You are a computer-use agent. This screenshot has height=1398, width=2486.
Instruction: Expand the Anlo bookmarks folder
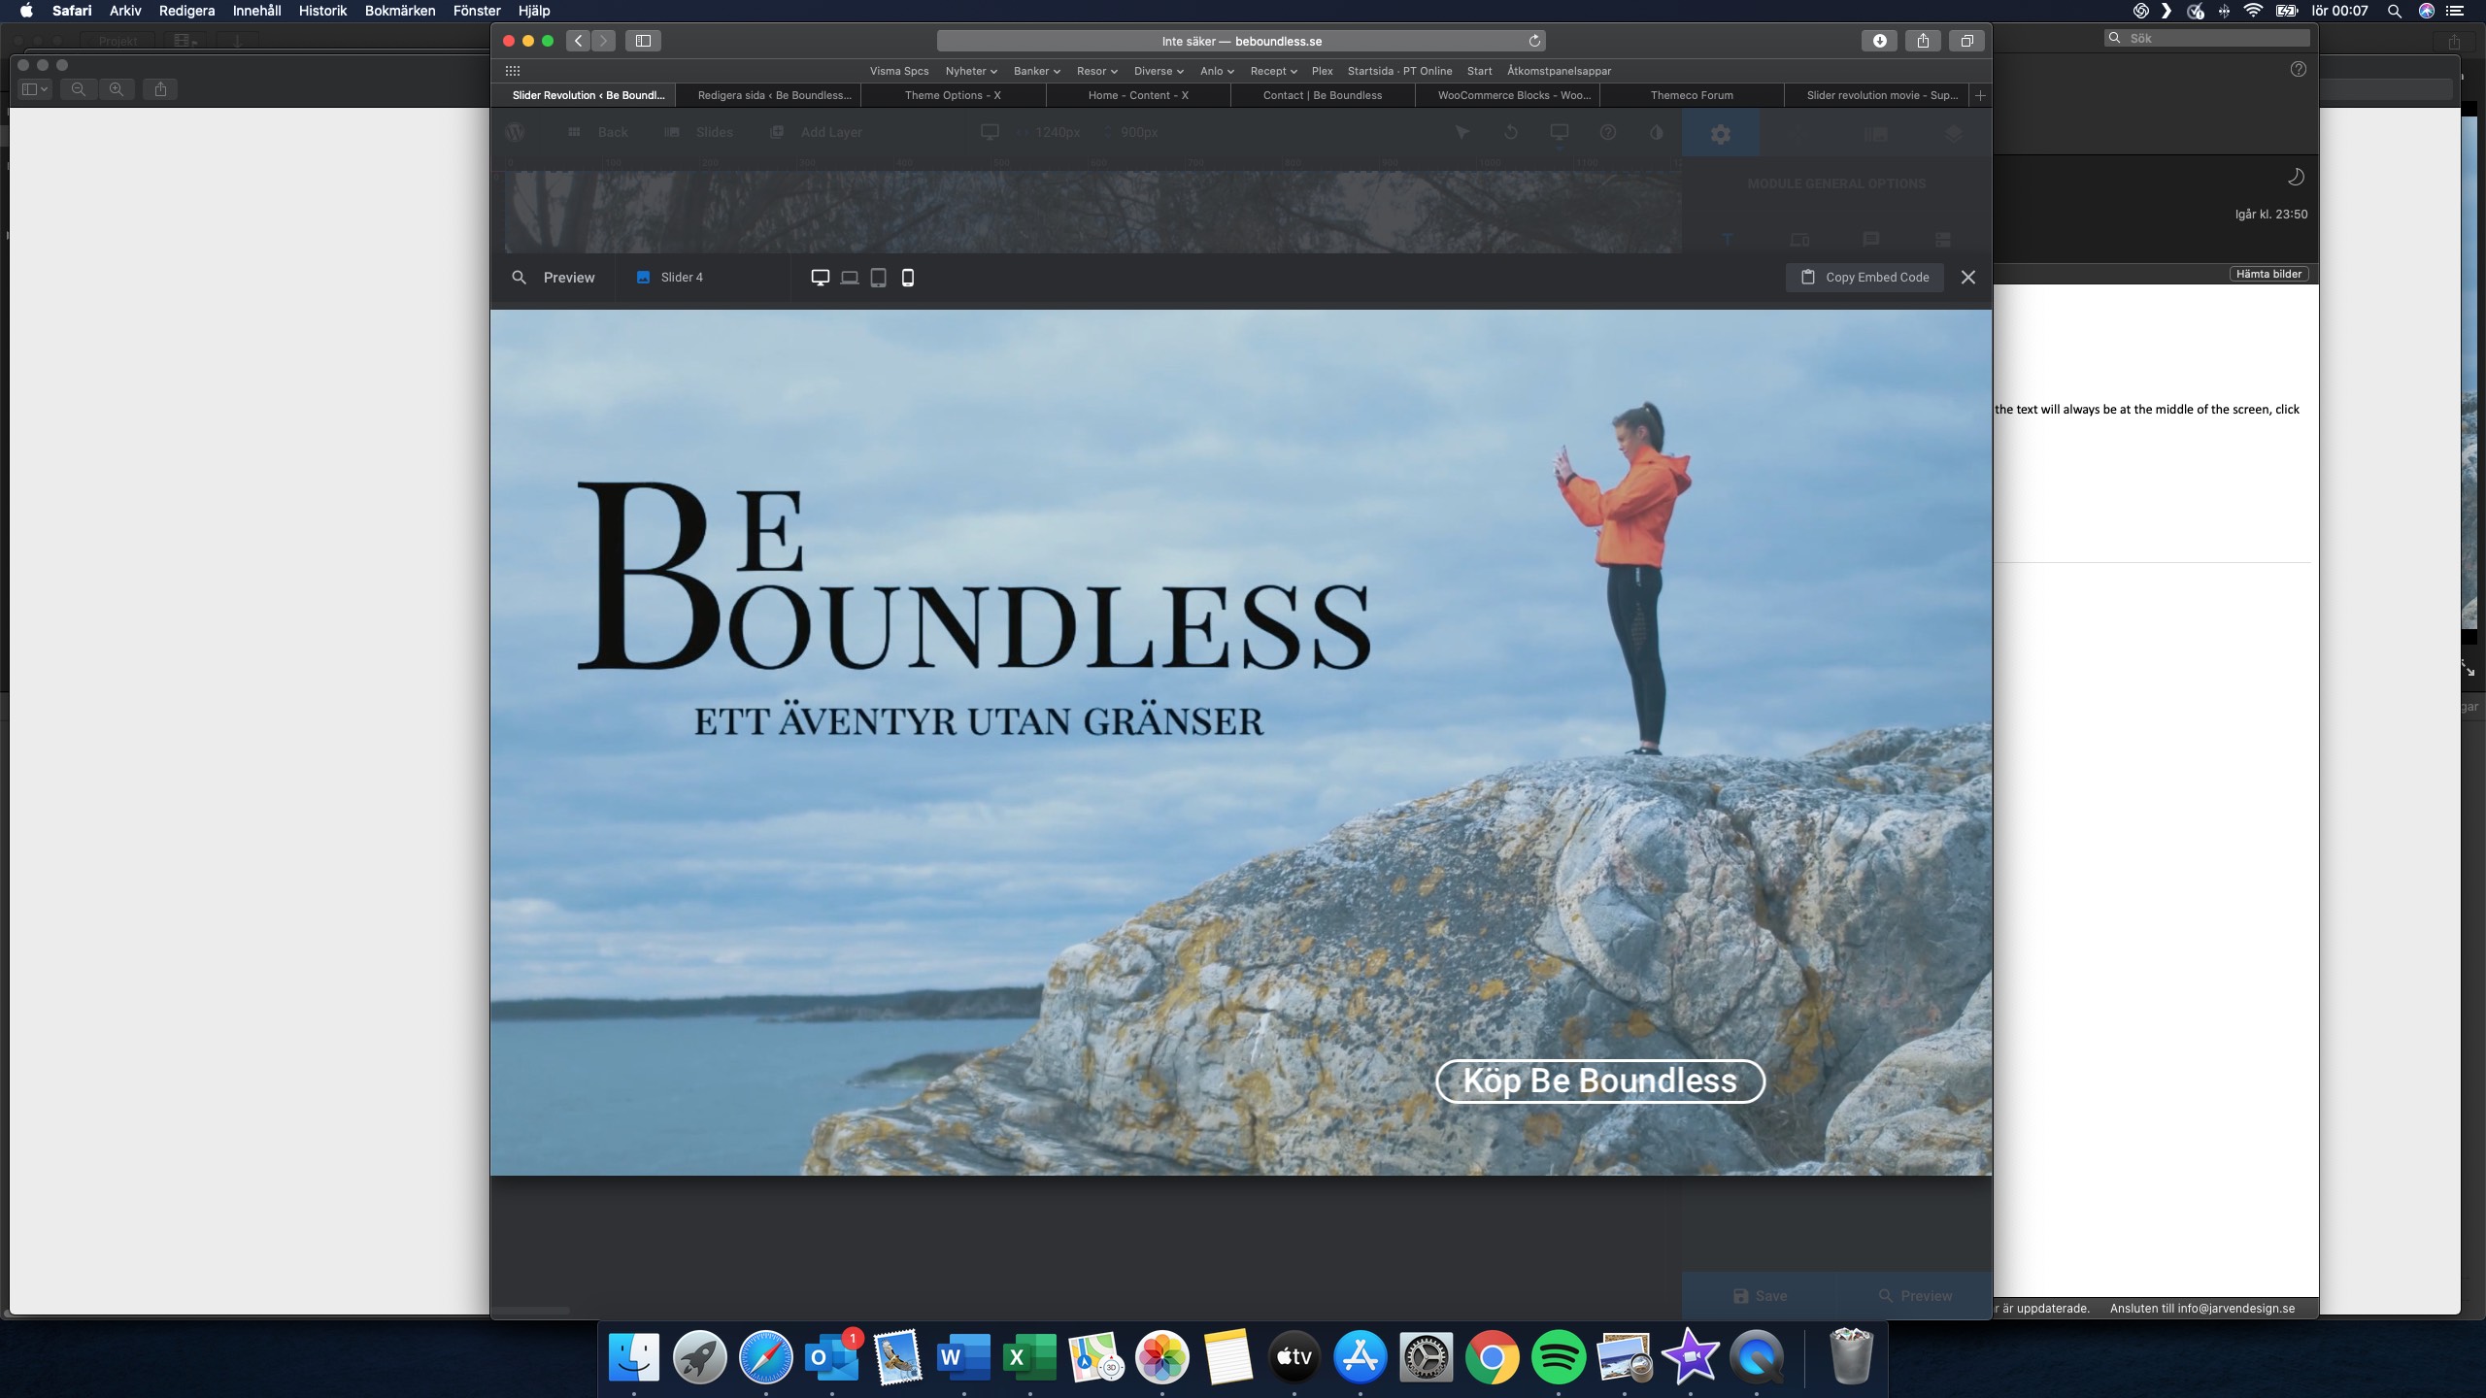pyautogui.click(x=1217, y=71)
